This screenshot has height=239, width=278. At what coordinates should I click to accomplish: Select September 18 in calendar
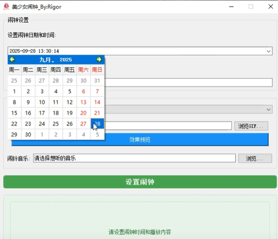(56, 113)
